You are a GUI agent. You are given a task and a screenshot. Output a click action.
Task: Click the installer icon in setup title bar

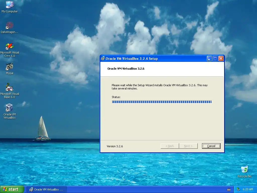click(x=103, y=58)
